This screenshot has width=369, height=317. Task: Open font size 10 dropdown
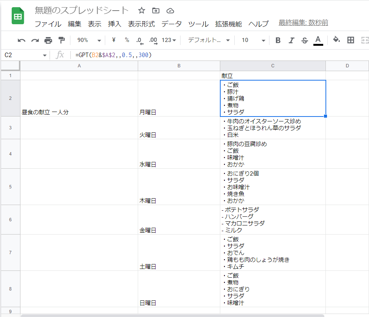(253, 40)
